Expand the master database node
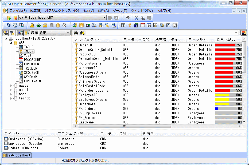Screen dimensions: 249x165 [x=11, y=86]
